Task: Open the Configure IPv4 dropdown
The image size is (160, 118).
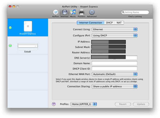Action: [x=115, y=36]
